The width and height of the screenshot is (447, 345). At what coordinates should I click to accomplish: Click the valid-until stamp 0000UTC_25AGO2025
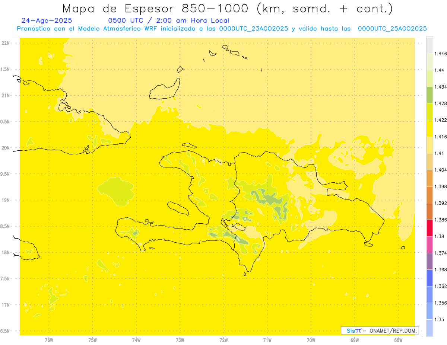pos(392,29)
